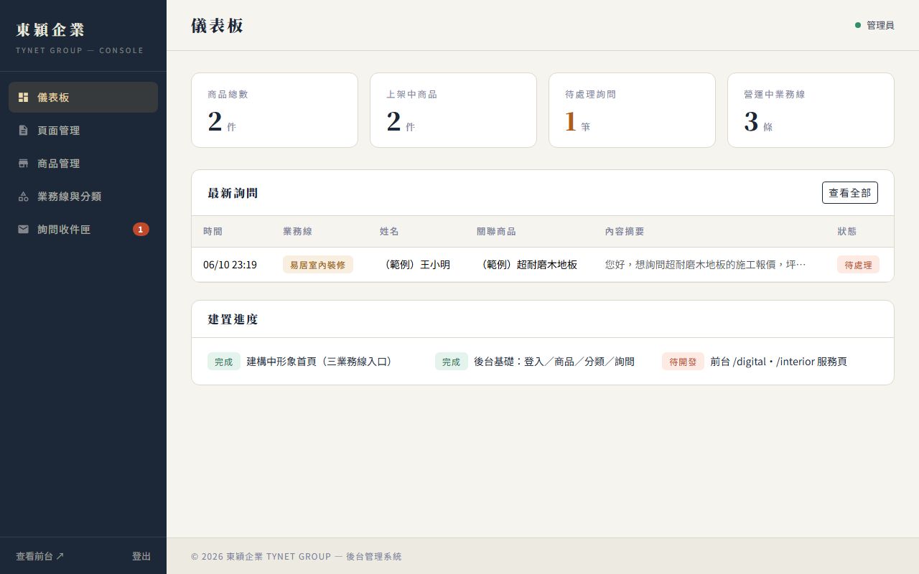Click the name （範例）王小明

[x=415, y=265]
